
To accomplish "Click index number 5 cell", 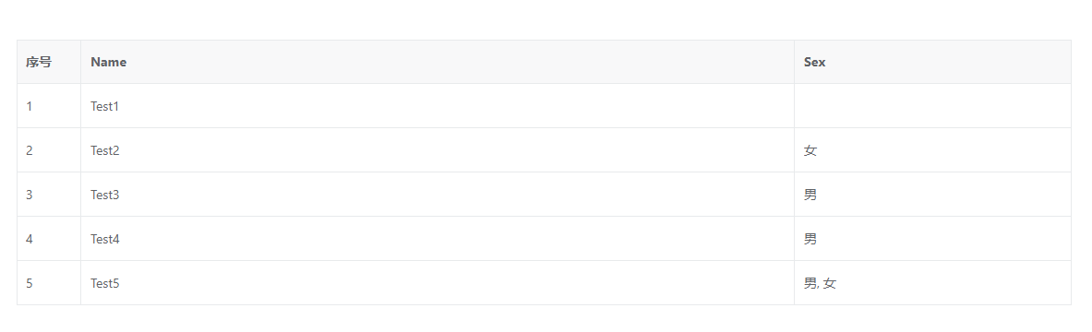I will (49, 282).
